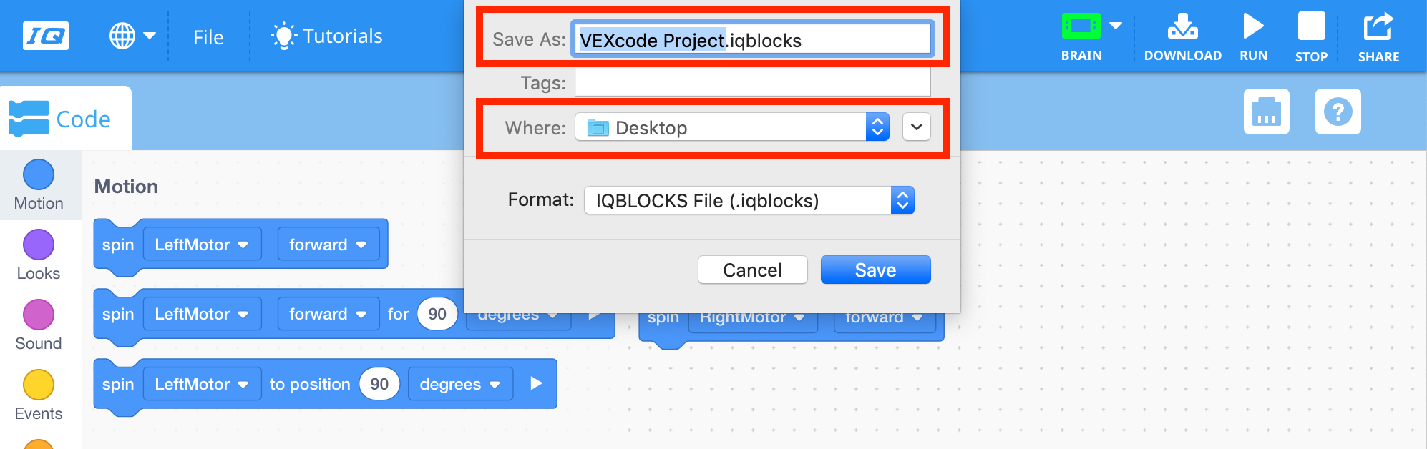The width and height of the screenshot is (1427, 449).
Task: Click the Cancel button
Action: pyautogui.click(x=752, y=270)
